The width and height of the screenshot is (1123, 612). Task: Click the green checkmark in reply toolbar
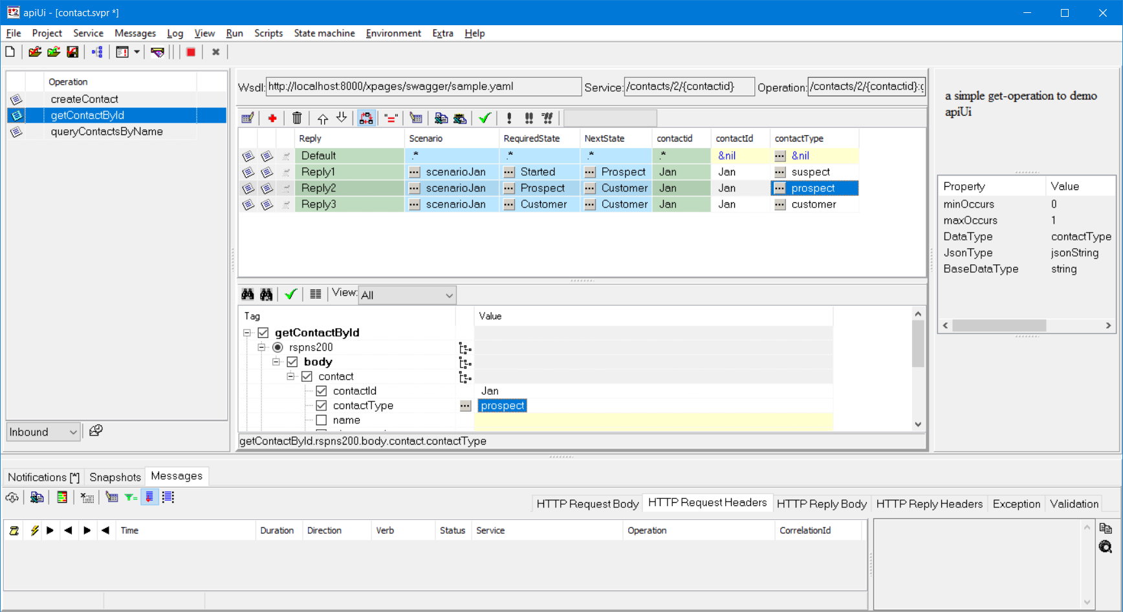click(x=485, y=118)
